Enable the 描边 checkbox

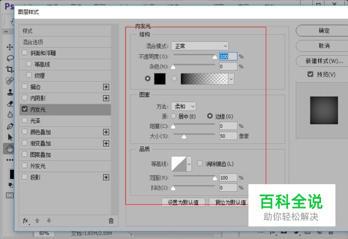click(25, 87)
